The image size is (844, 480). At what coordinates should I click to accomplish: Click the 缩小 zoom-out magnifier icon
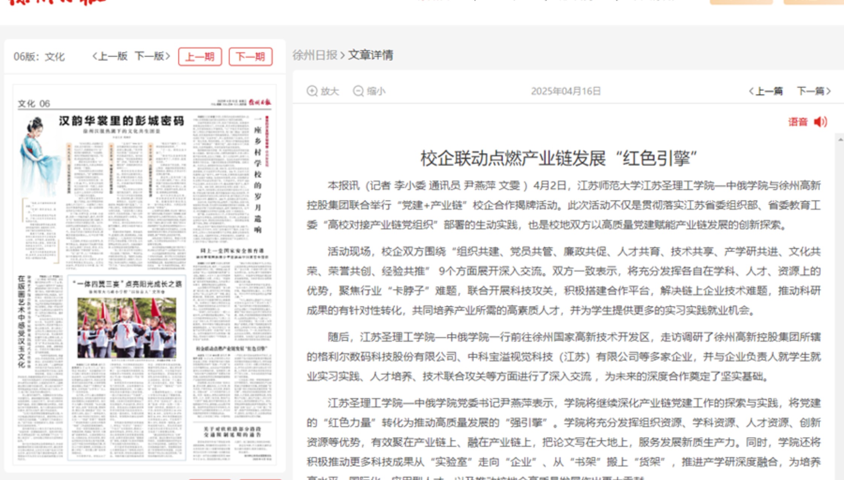coord(358,91)
